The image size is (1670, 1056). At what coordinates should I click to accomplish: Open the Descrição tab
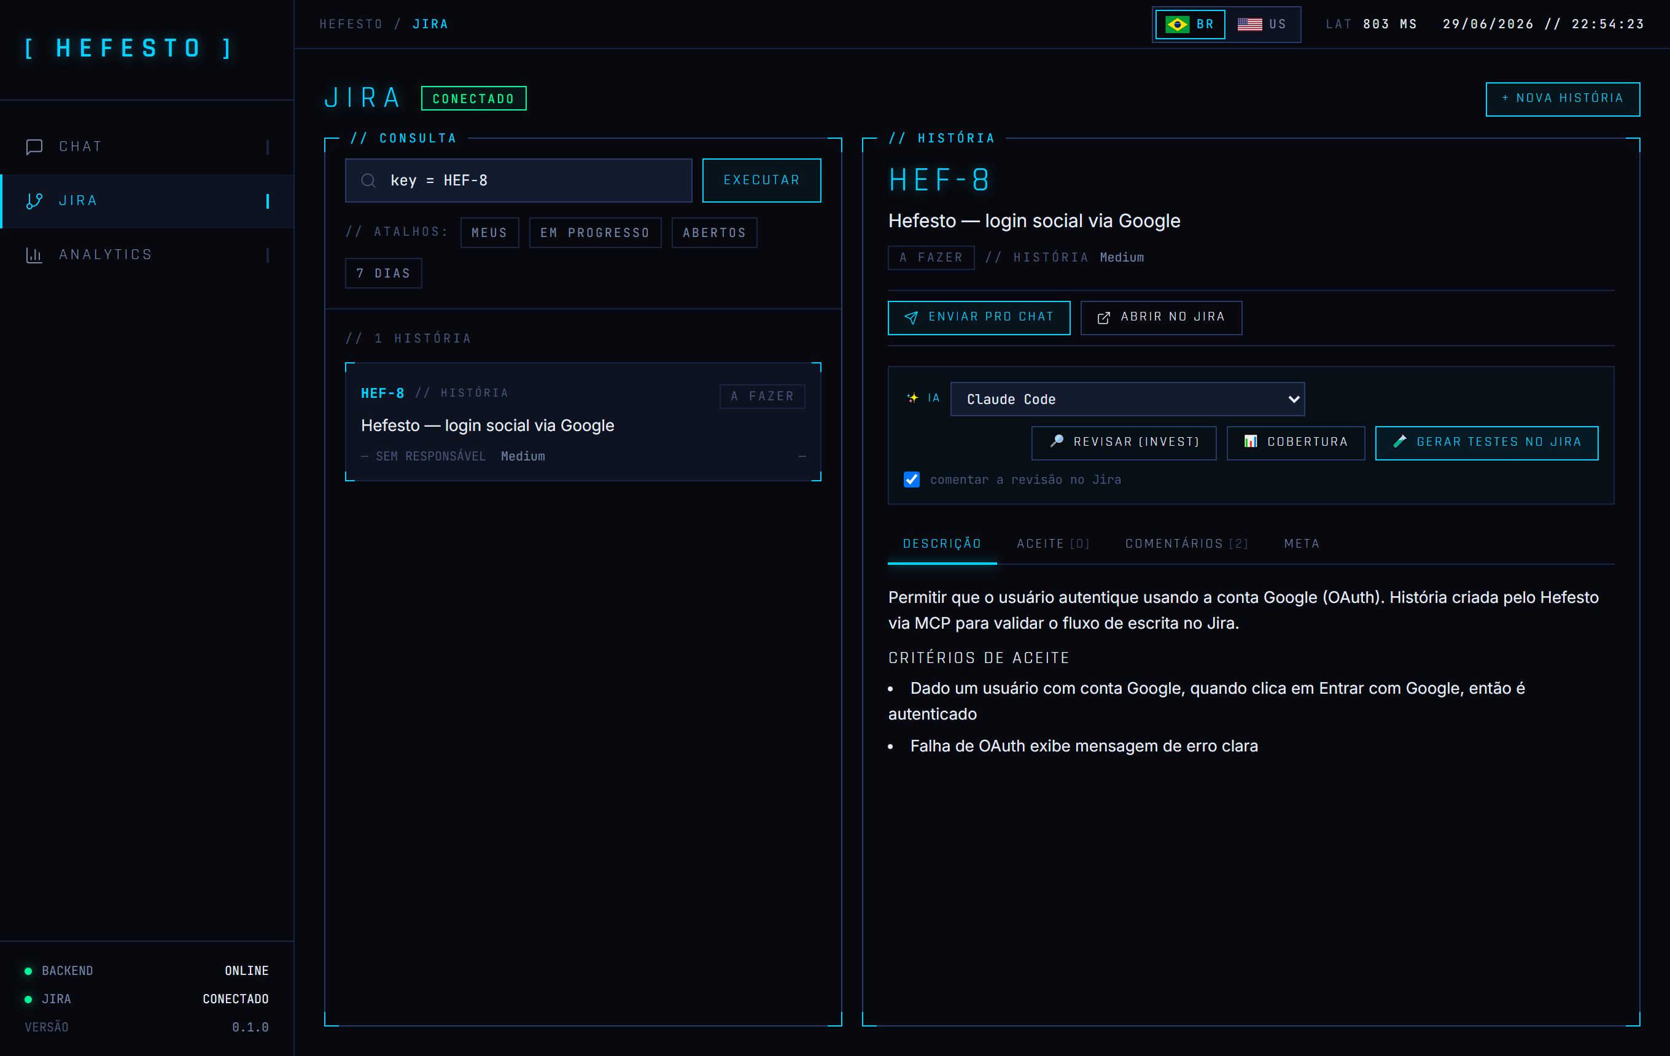tap(942, 543)
